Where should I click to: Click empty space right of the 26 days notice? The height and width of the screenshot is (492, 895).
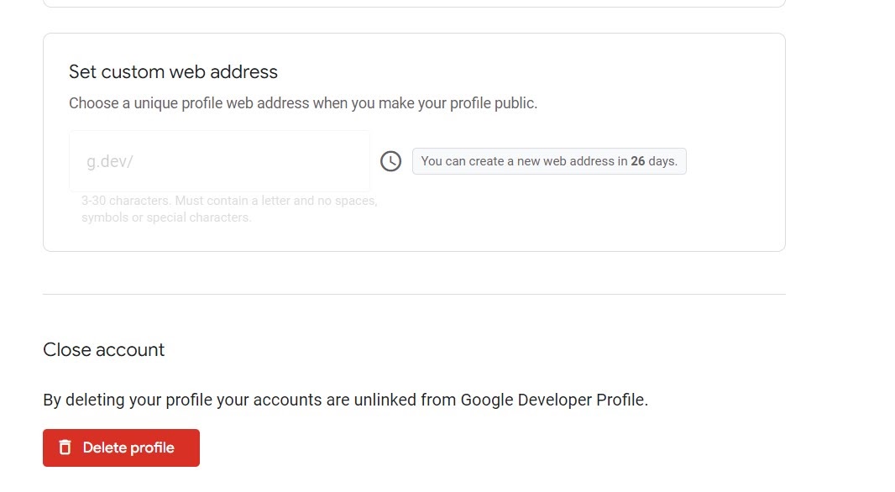(x=735, y=161)
